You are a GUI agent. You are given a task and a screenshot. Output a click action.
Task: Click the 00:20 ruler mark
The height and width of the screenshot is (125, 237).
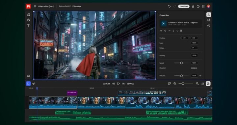tap(152, 88)
